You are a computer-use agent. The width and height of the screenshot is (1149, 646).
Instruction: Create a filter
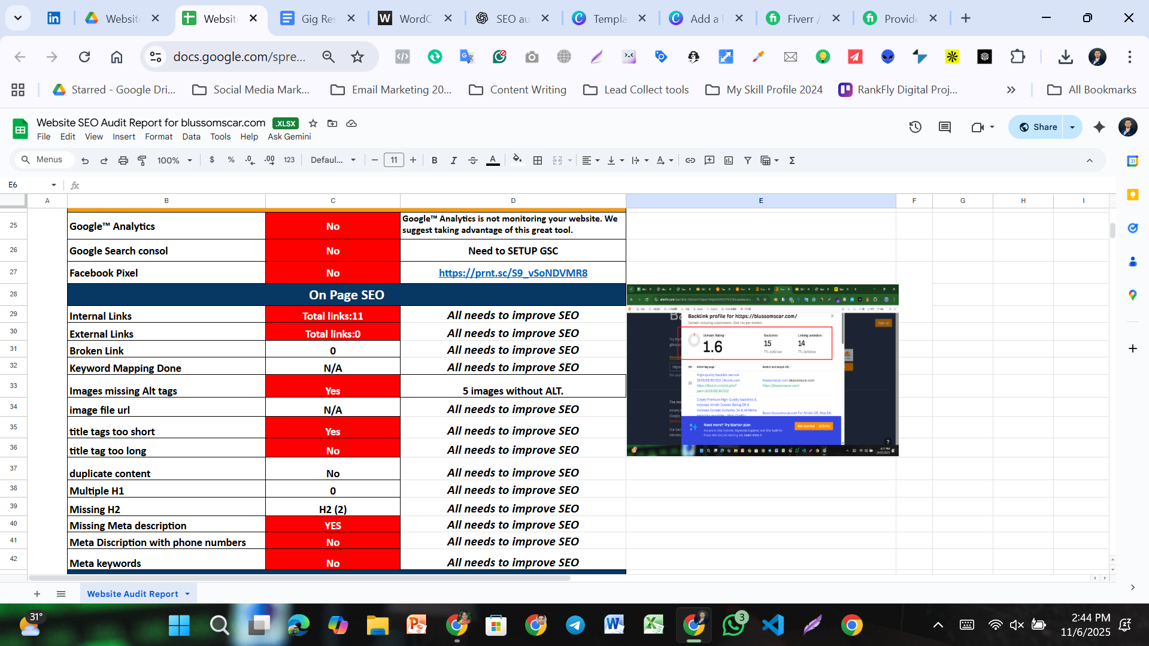[x=748, y=160]
